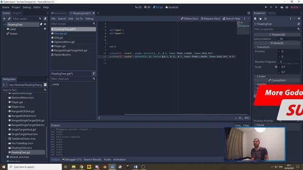Create new resource in Inspector
Screen dimensions: 303x170
(x=255, y=19)
